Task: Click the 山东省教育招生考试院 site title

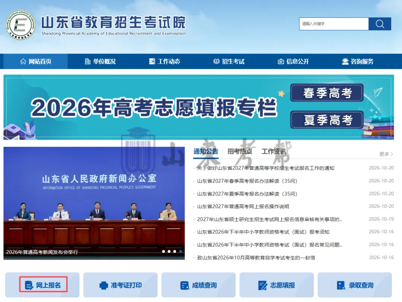Action: tap(113, 22)
